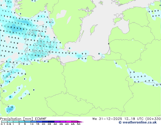Click the '50' legend scale label

point(78,124)
